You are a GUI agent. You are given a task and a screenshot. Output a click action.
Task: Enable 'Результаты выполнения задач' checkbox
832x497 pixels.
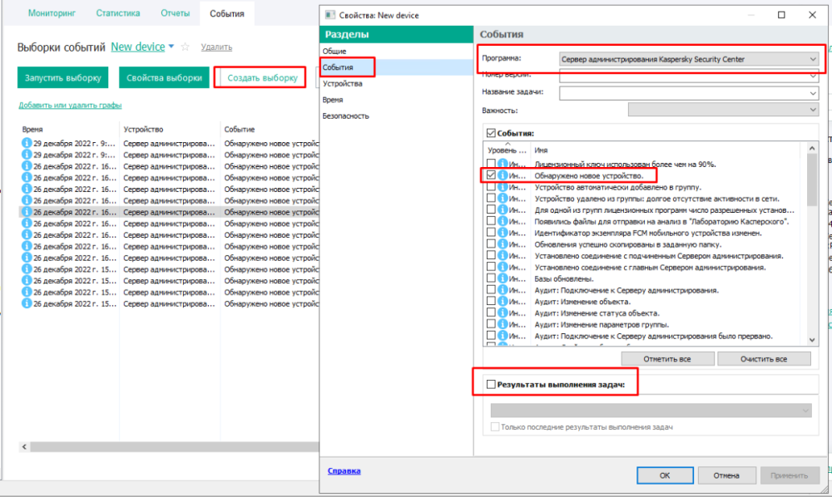[x=490, y=385]
